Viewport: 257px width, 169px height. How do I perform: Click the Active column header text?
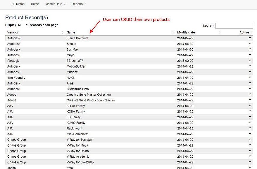coord(244,32)
